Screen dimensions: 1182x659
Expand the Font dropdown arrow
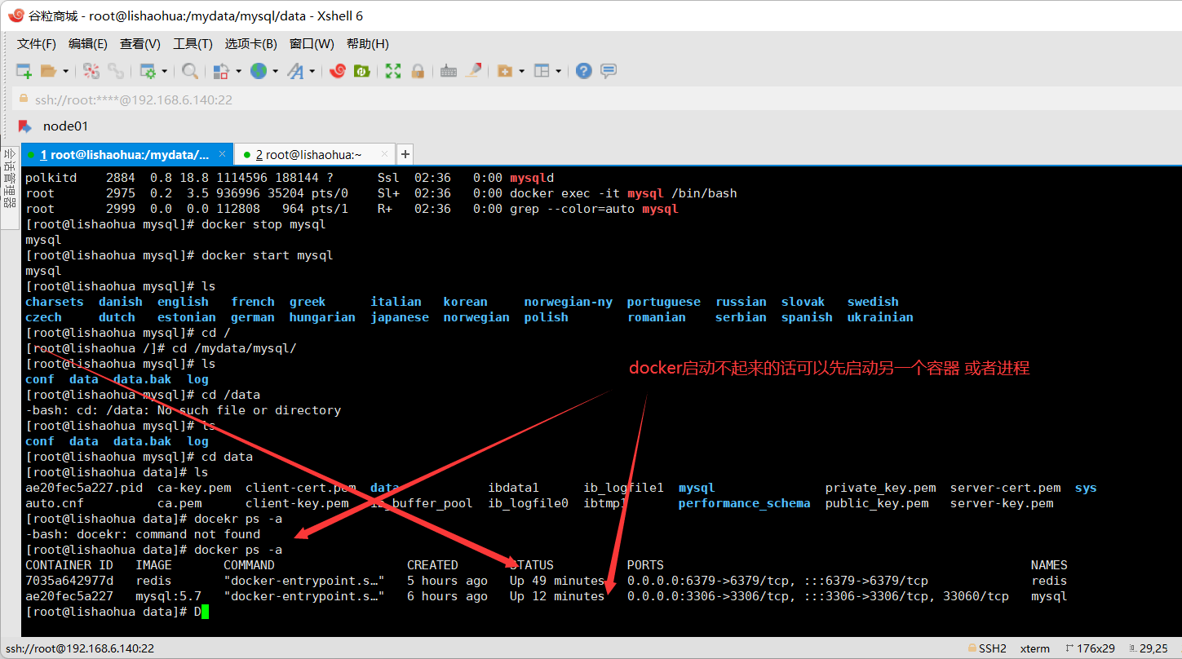click(312, 71)
